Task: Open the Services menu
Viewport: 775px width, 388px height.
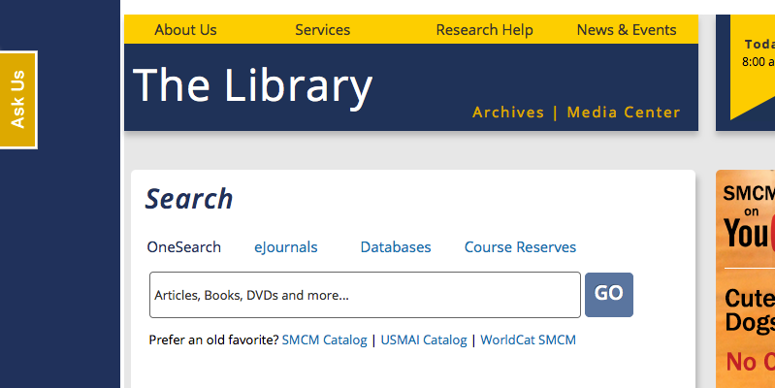Action: pyautogui.click(x=322, y=30)
